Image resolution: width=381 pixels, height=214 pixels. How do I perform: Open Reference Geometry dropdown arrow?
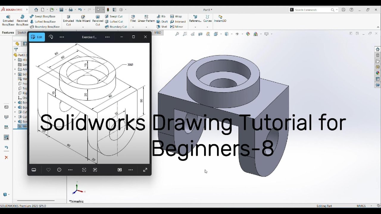click(195, 27)
